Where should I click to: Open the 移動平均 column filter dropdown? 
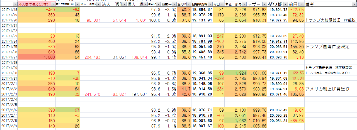174,4
